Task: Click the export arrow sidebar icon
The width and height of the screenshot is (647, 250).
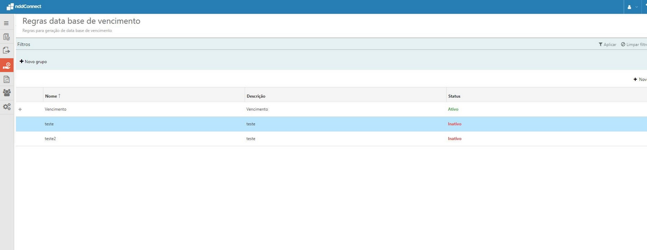Action: 6,51
